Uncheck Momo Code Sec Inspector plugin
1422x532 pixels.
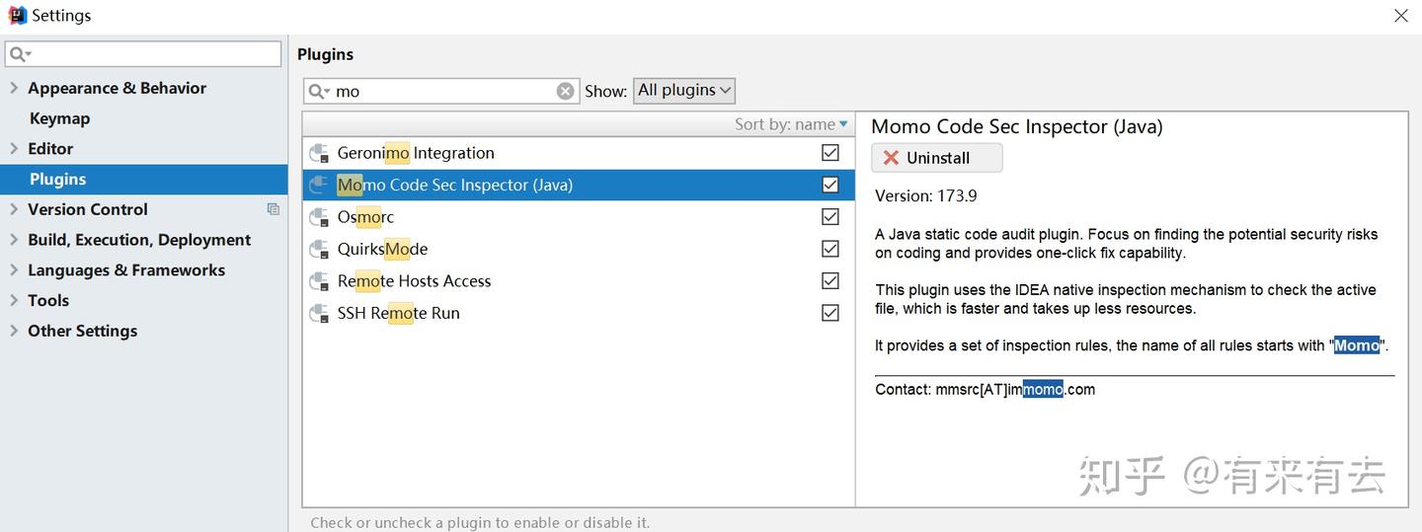click(x=830, y=185)
